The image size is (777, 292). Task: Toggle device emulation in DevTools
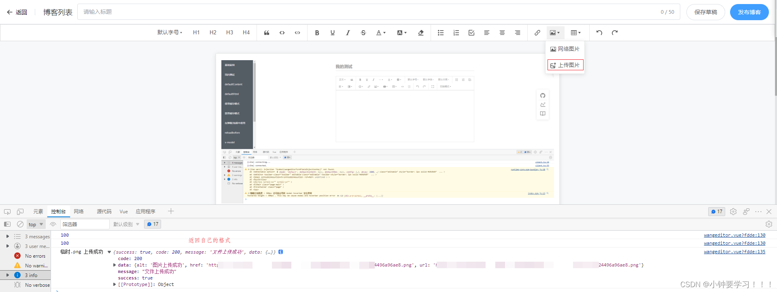[x=20, y=212]
